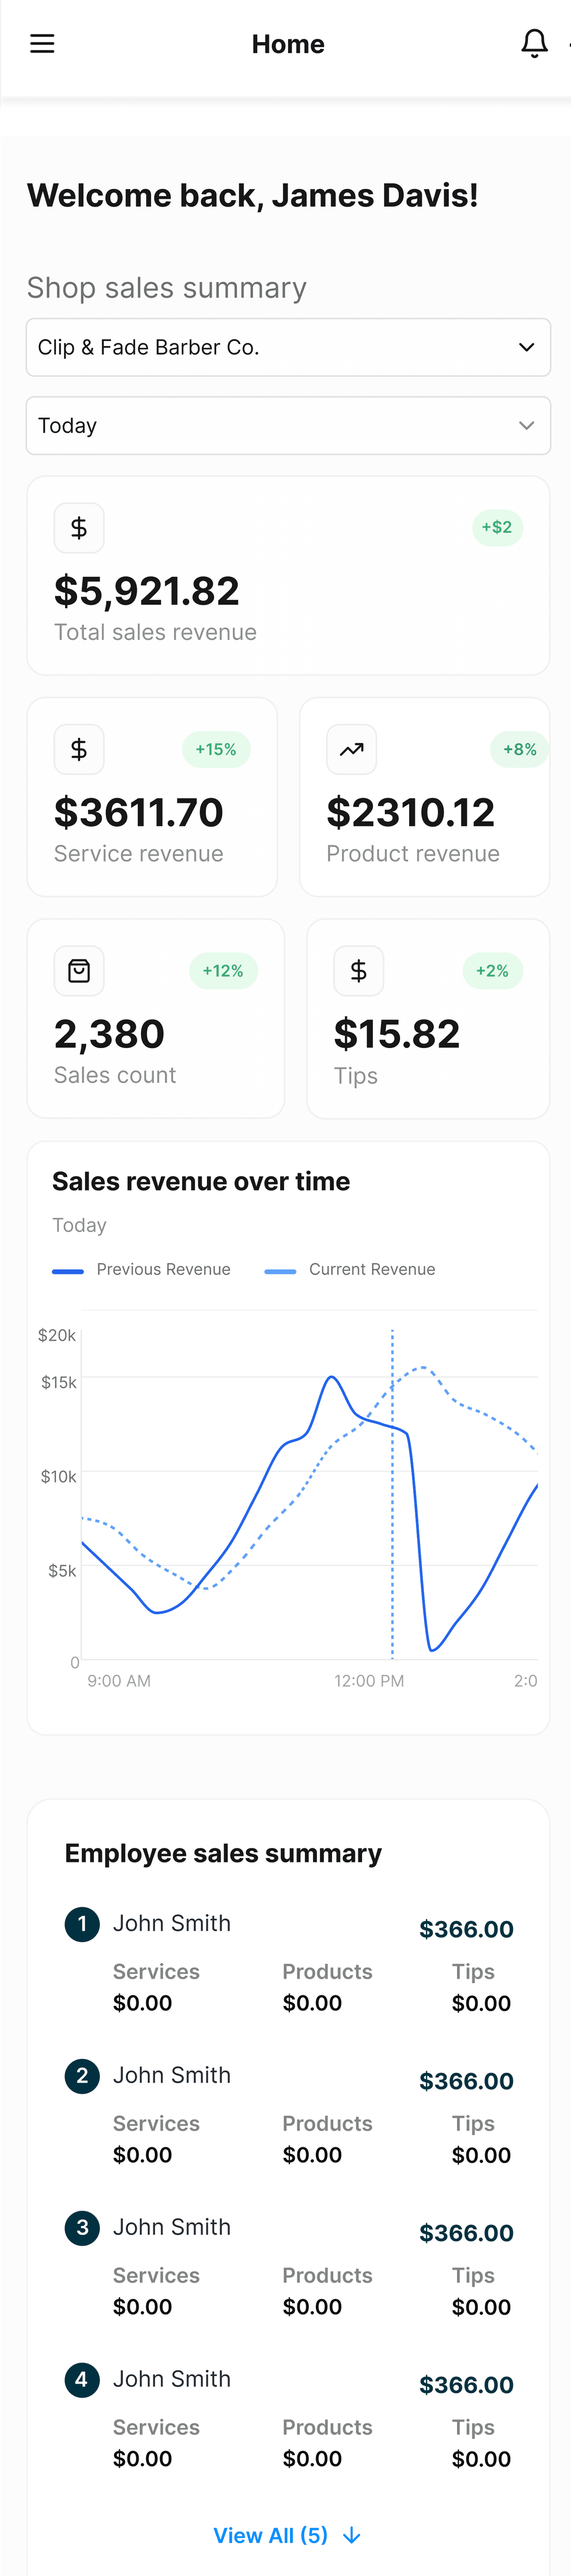Click the $2310.12 product revenue value
Image resolution: width=571 pixels, height=2576 pixels.
coord(411,812)
